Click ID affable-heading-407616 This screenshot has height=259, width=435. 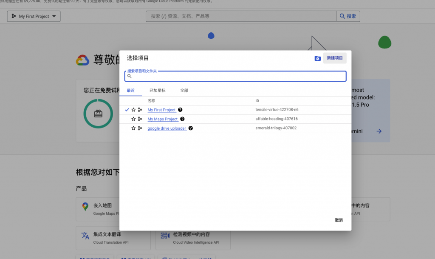point(277,119)
